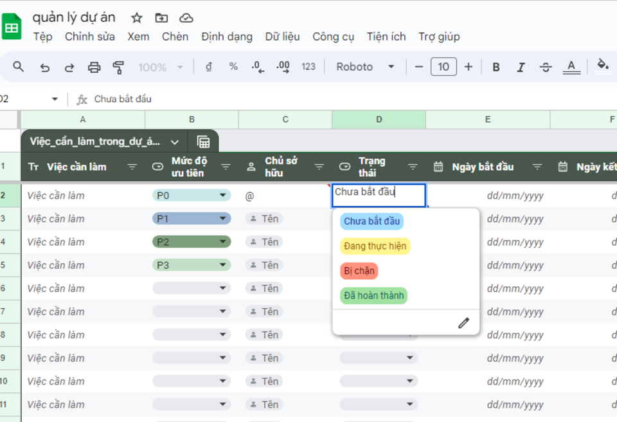Screen dimensions: 617x422
Task: Open the Dữ liệu menu
Action: pos(282,37)
